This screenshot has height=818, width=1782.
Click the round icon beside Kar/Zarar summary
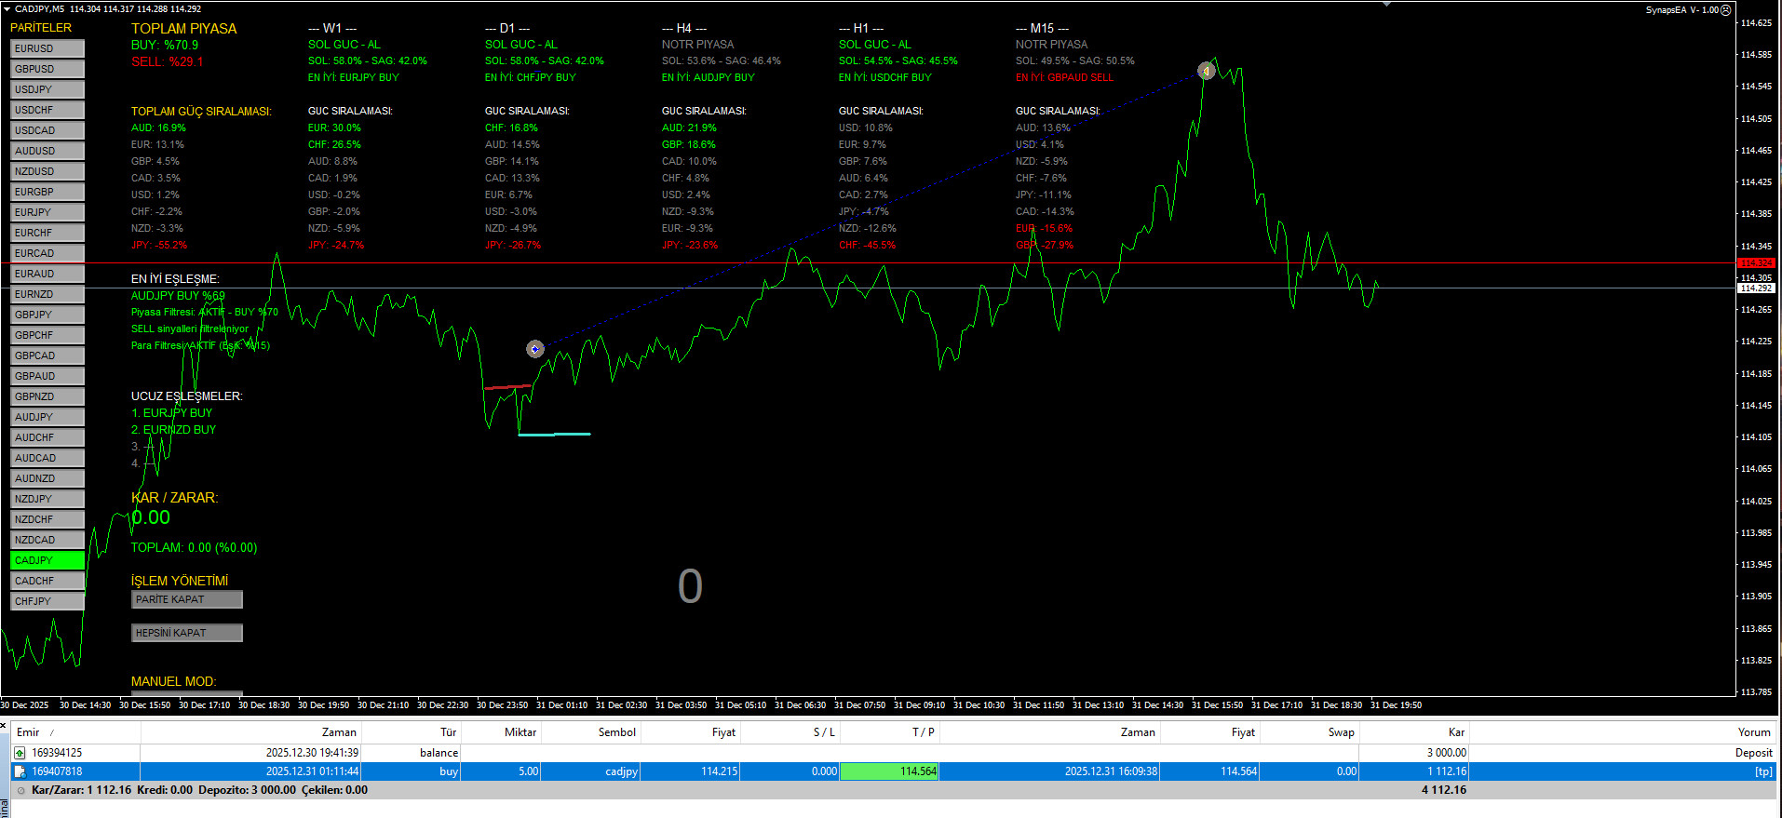click(20, 790)
